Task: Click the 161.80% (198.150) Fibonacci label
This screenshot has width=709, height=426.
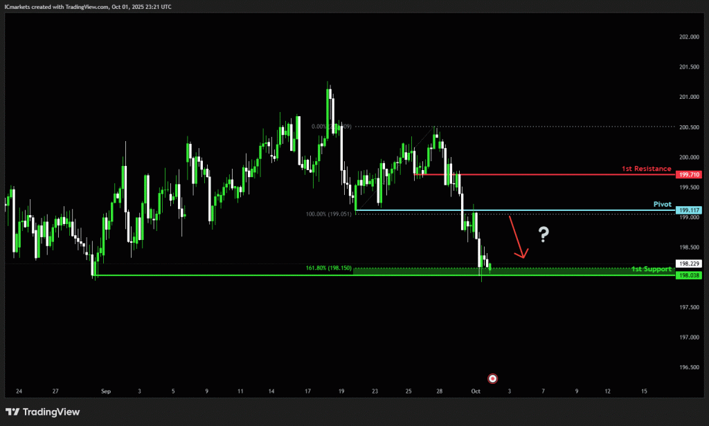Action: tap(328, 268)
